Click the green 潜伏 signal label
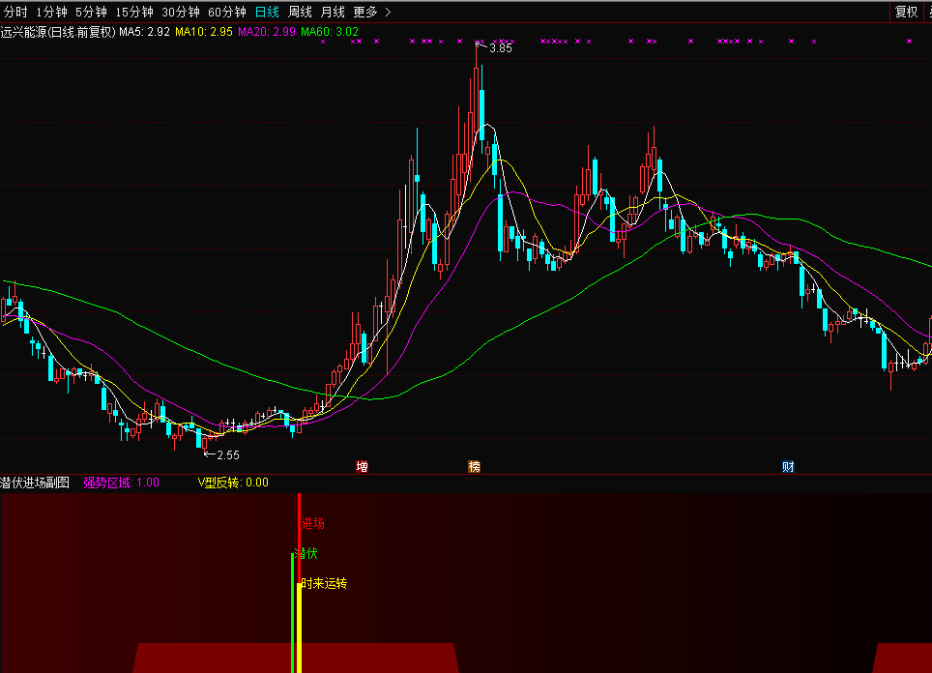This screenshot has width=932, height=673. 306,553
